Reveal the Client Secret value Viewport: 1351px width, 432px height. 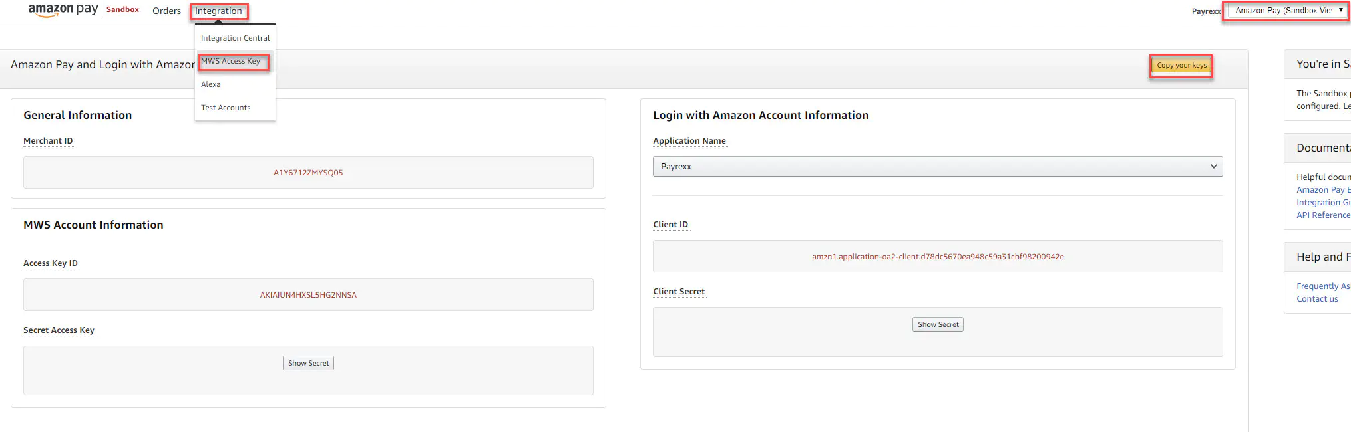(937, 324)
